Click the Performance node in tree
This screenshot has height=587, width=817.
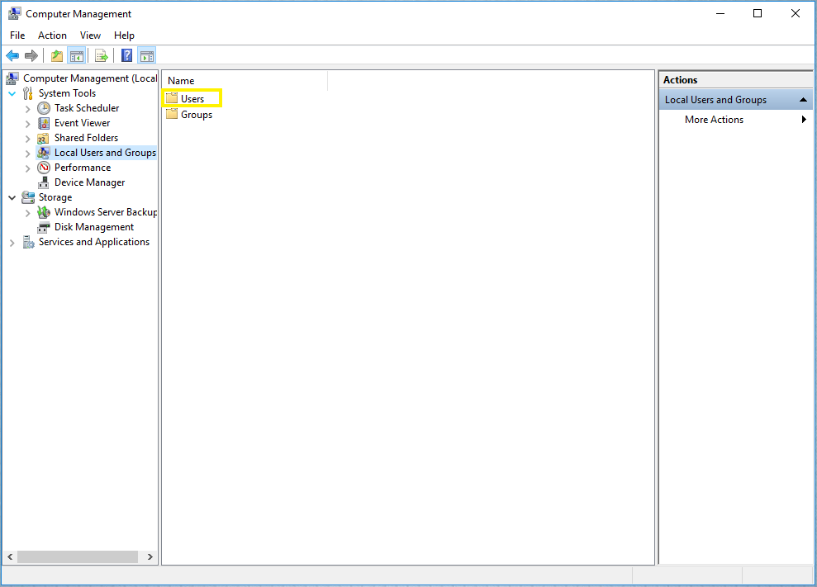point(82,168)
